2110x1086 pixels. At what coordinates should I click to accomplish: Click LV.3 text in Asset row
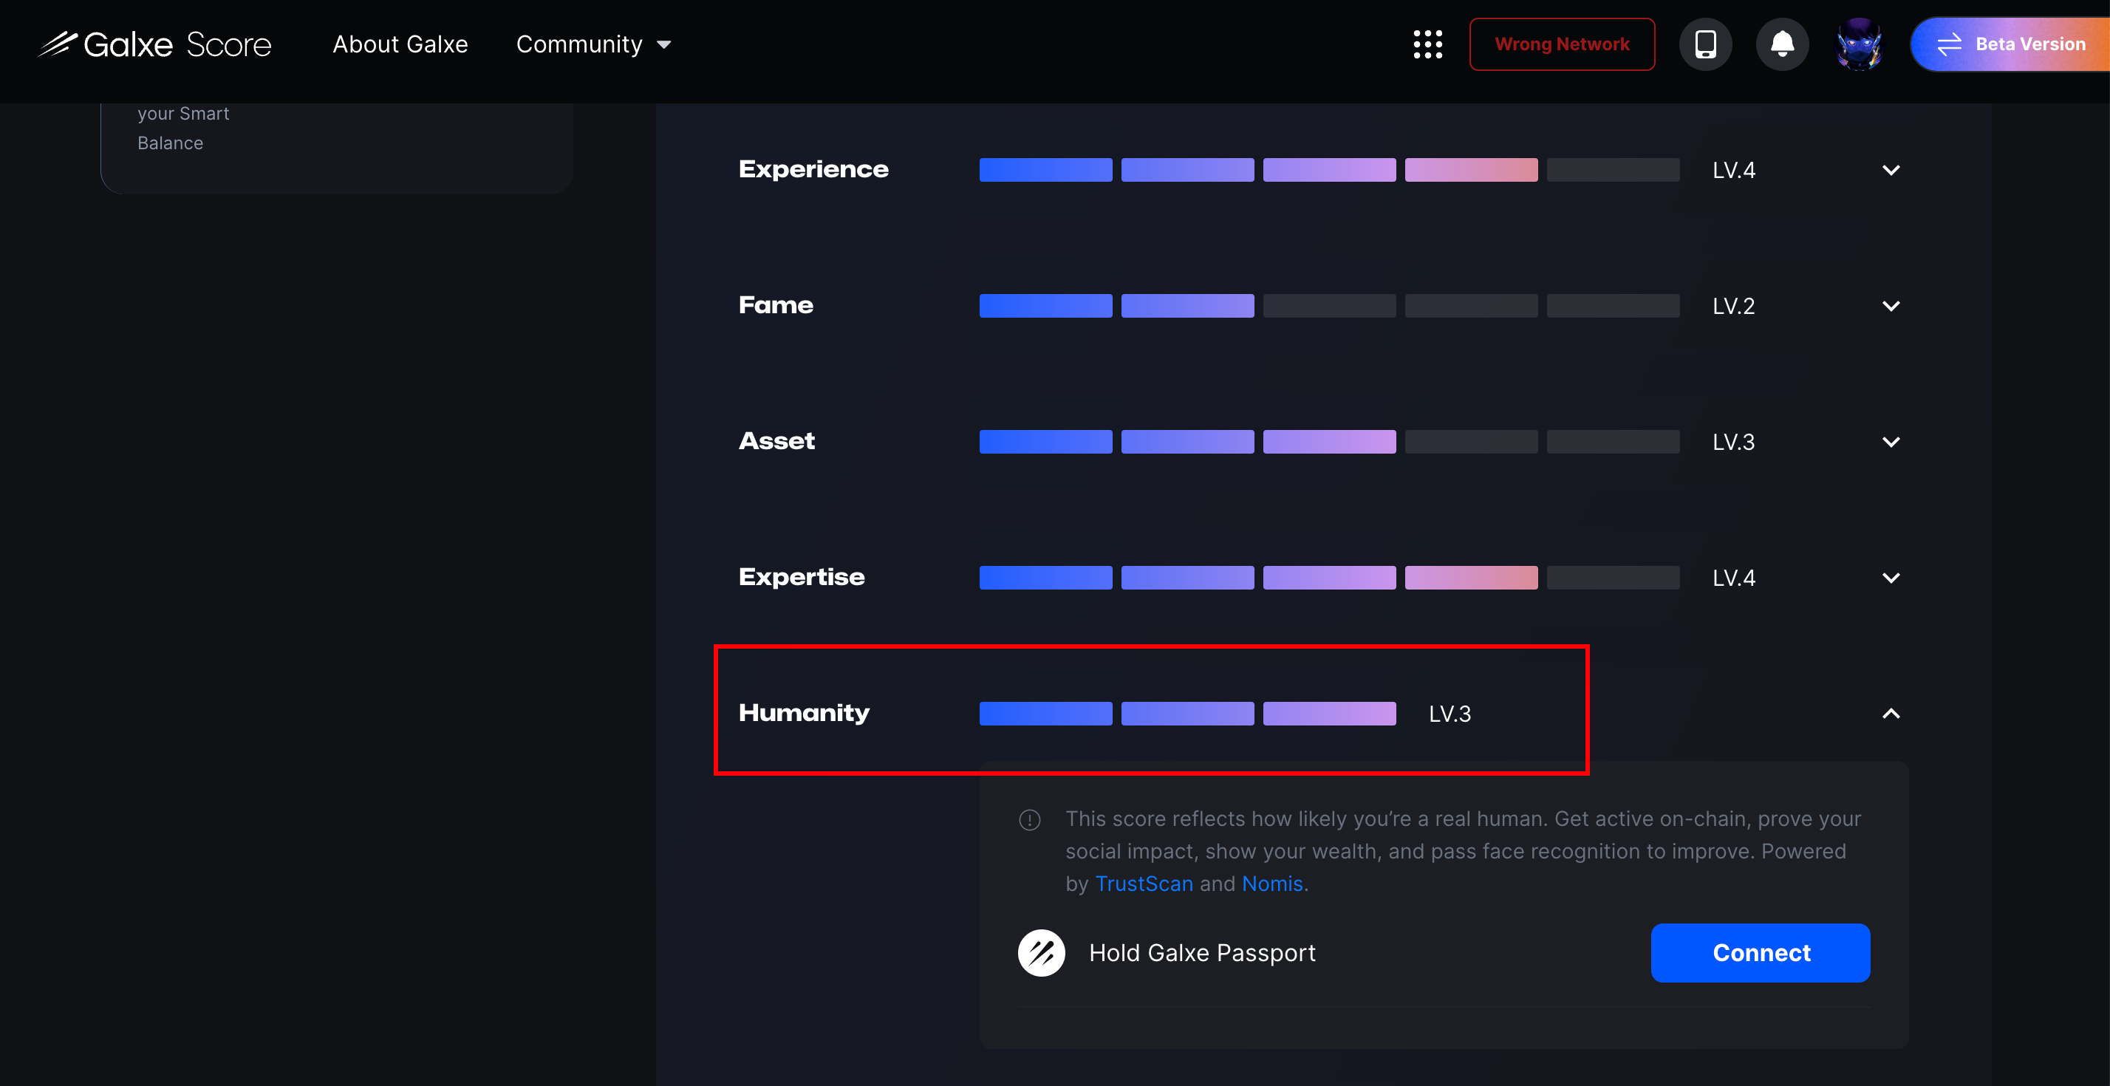click(x=1733, y=443)
